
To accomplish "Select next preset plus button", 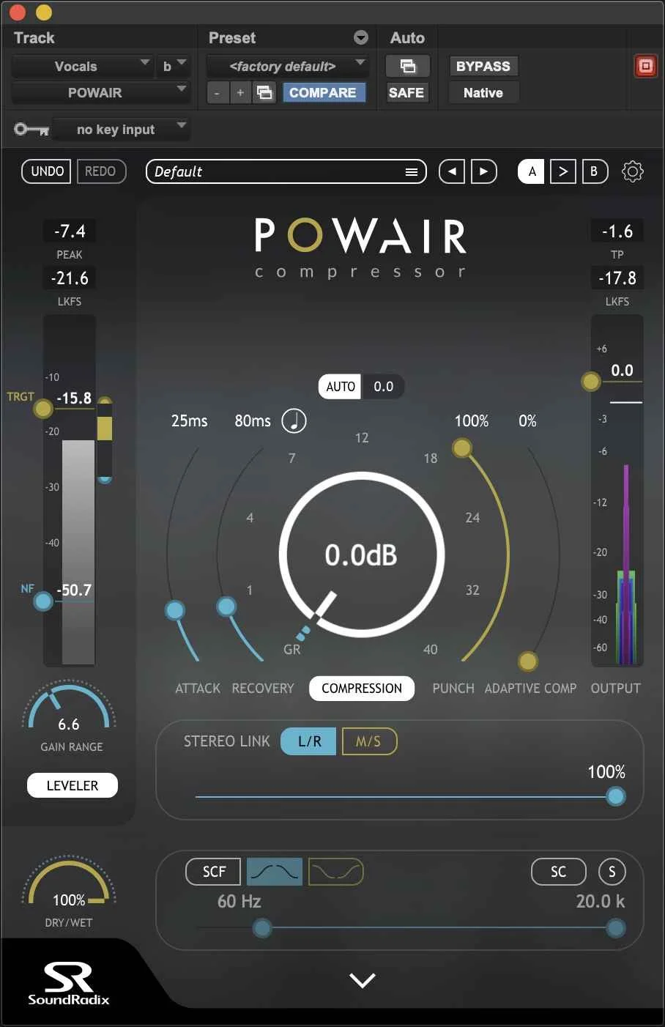I will click(240, 93).
